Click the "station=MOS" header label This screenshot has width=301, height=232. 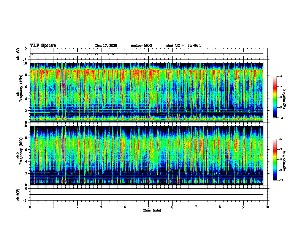(141, 45)
